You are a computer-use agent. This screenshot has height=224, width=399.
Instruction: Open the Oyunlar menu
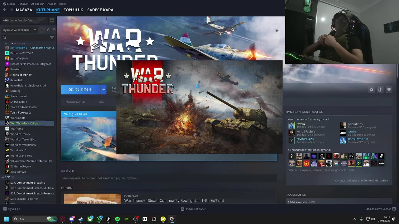(x=51, y=4)
